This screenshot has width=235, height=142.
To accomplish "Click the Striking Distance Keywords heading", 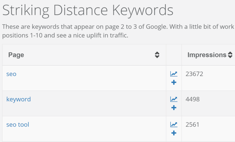I will click(x=88, y=11).
